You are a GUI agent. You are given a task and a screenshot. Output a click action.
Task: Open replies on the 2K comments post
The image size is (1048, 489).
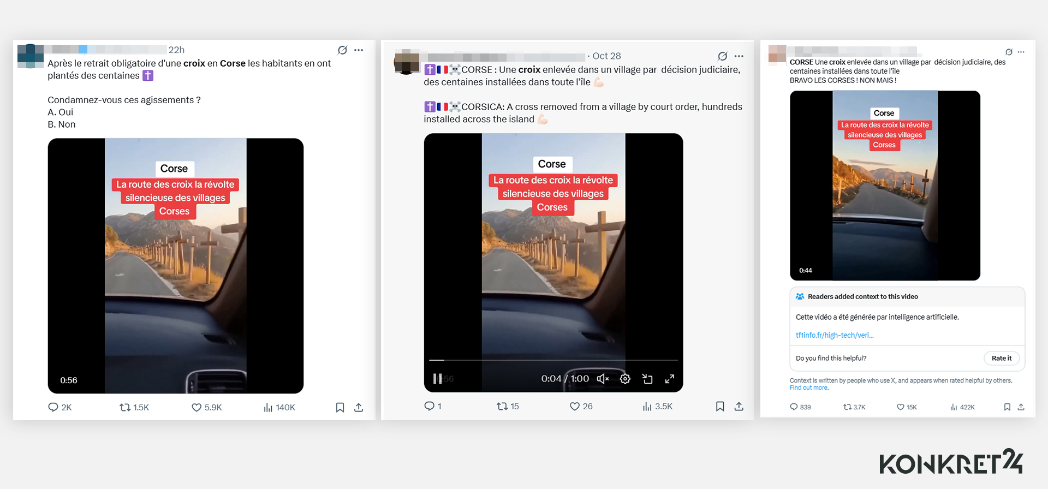(53, 407)
